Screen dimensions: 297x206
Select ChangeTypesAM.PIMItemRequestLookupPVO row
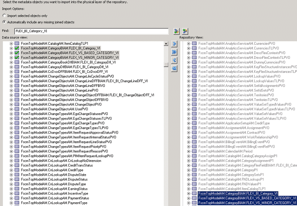(67, 156)
